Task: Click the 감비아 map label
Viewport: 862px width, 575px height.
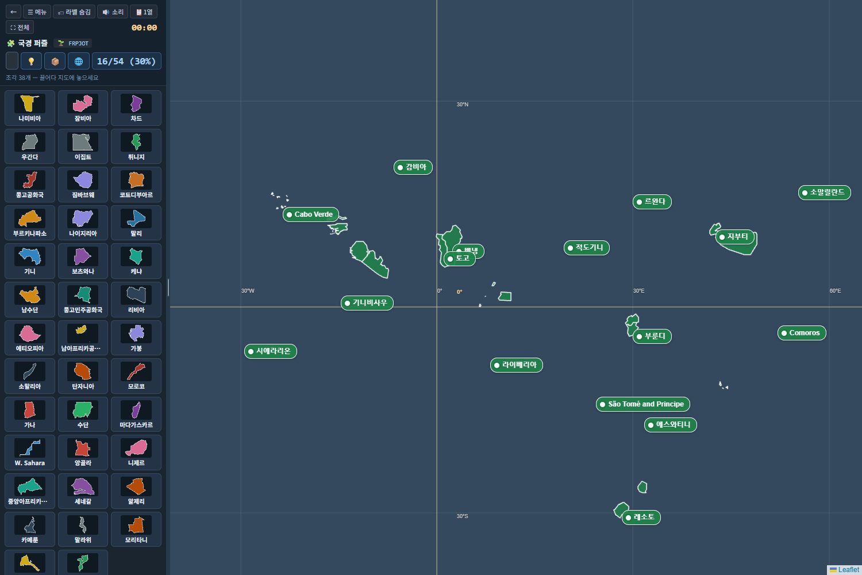Action: coord(413,167)
